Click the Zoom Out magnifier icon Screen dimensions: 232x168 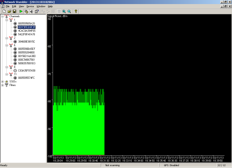coord(69,11)
